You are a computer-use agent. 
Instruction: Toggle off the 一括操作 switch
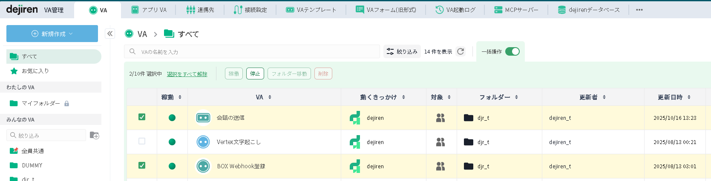pyautogui.click(x=512, y=51)
